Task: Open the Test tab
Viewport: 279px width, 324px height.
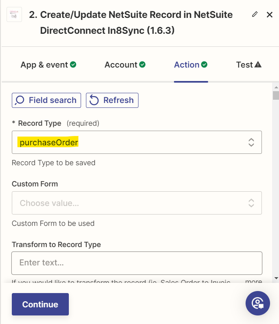Action: (245, 65)
